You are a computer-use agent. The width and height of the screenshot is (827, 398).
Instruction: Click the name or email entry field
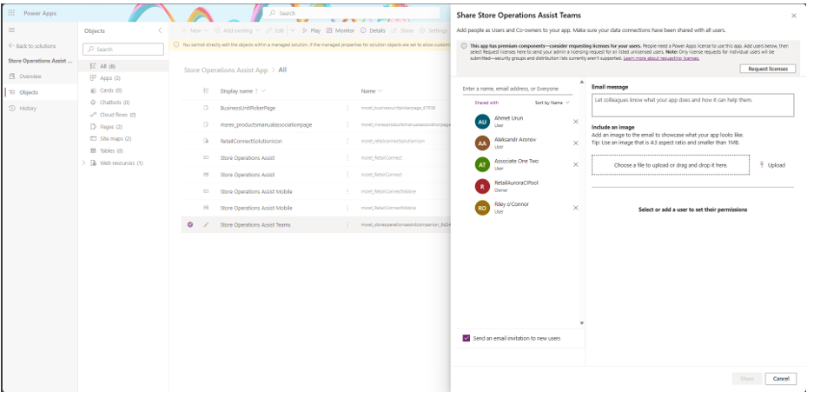(517, 89)
